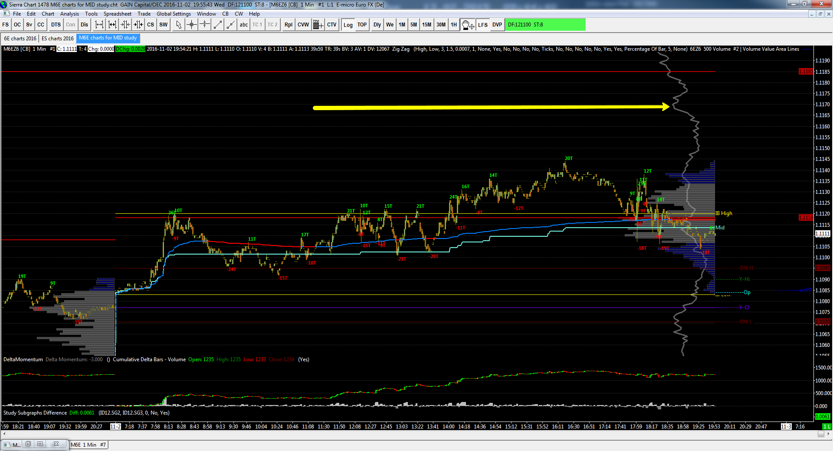Open the Chart menu
The image size is (833, 451).
(48, 14)
